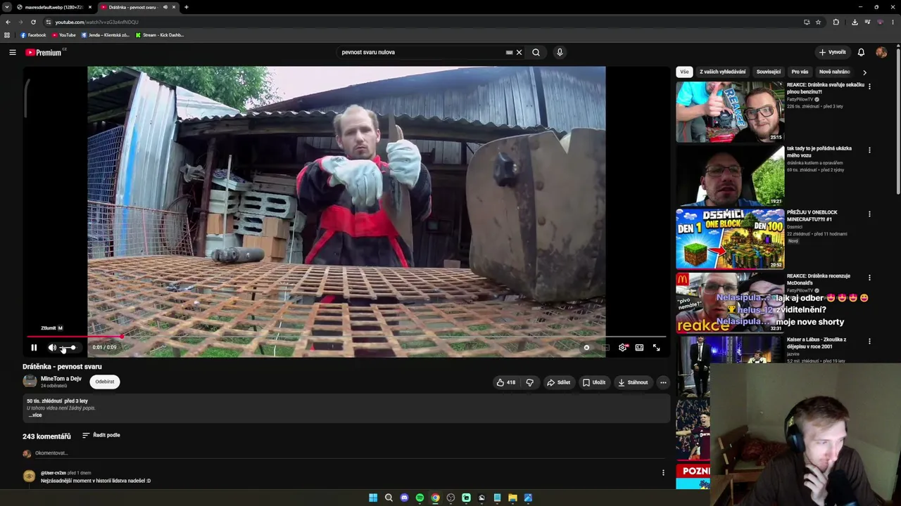901x506 pixels.
Task: Click the Vytvořit create button
Action: click(832, 52)
